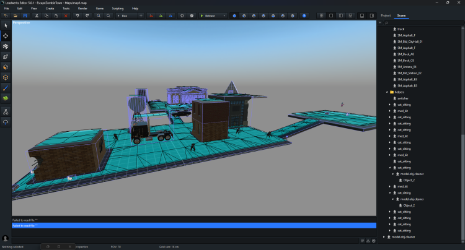Collapse the helpers folder in scene tree
The image size is (465, 250).
pos(387,92)
